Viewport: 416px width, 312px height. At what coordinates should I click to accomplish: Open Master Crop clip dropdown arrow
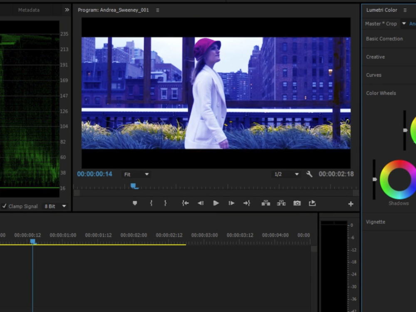coord(404,24)
